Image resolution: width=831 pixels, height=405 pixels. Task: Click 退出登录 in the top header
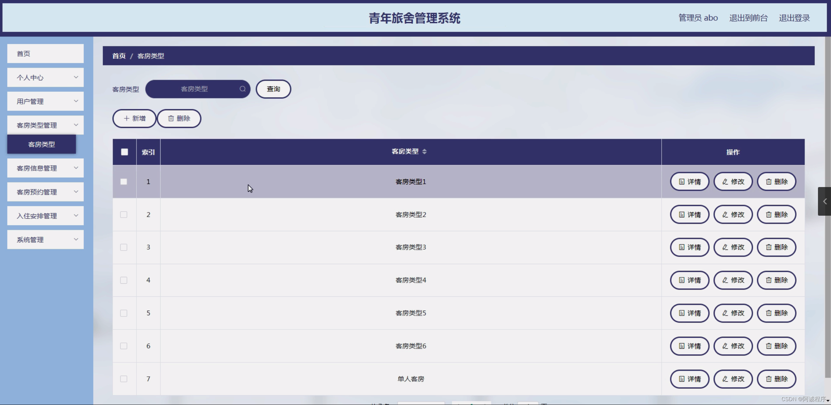tap(794, 18)
